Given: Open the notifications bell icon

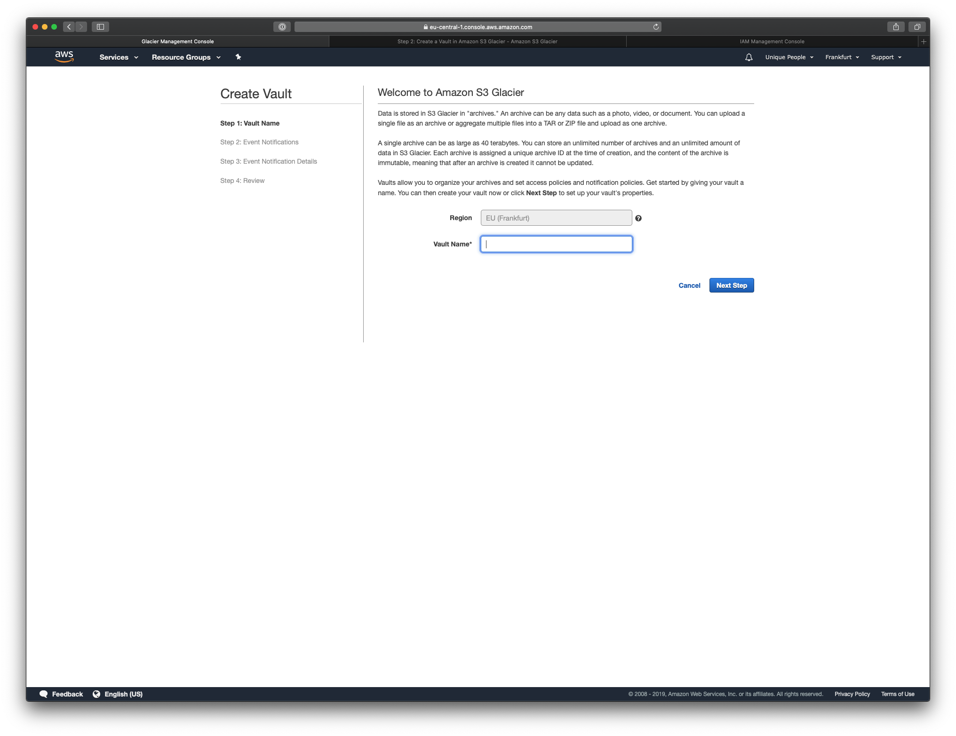Looking at the screenshot, I should coord(749,57).
